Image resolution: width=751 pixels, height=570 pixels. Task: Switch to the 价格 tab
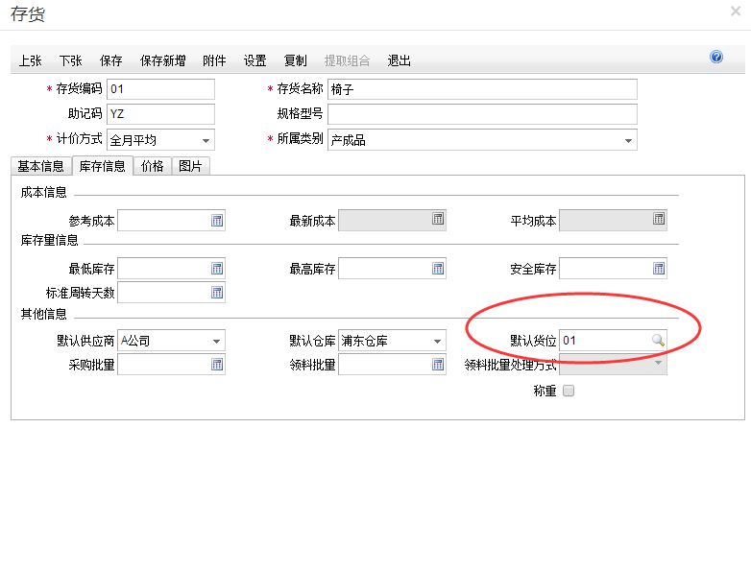click(x=153, y=166)
